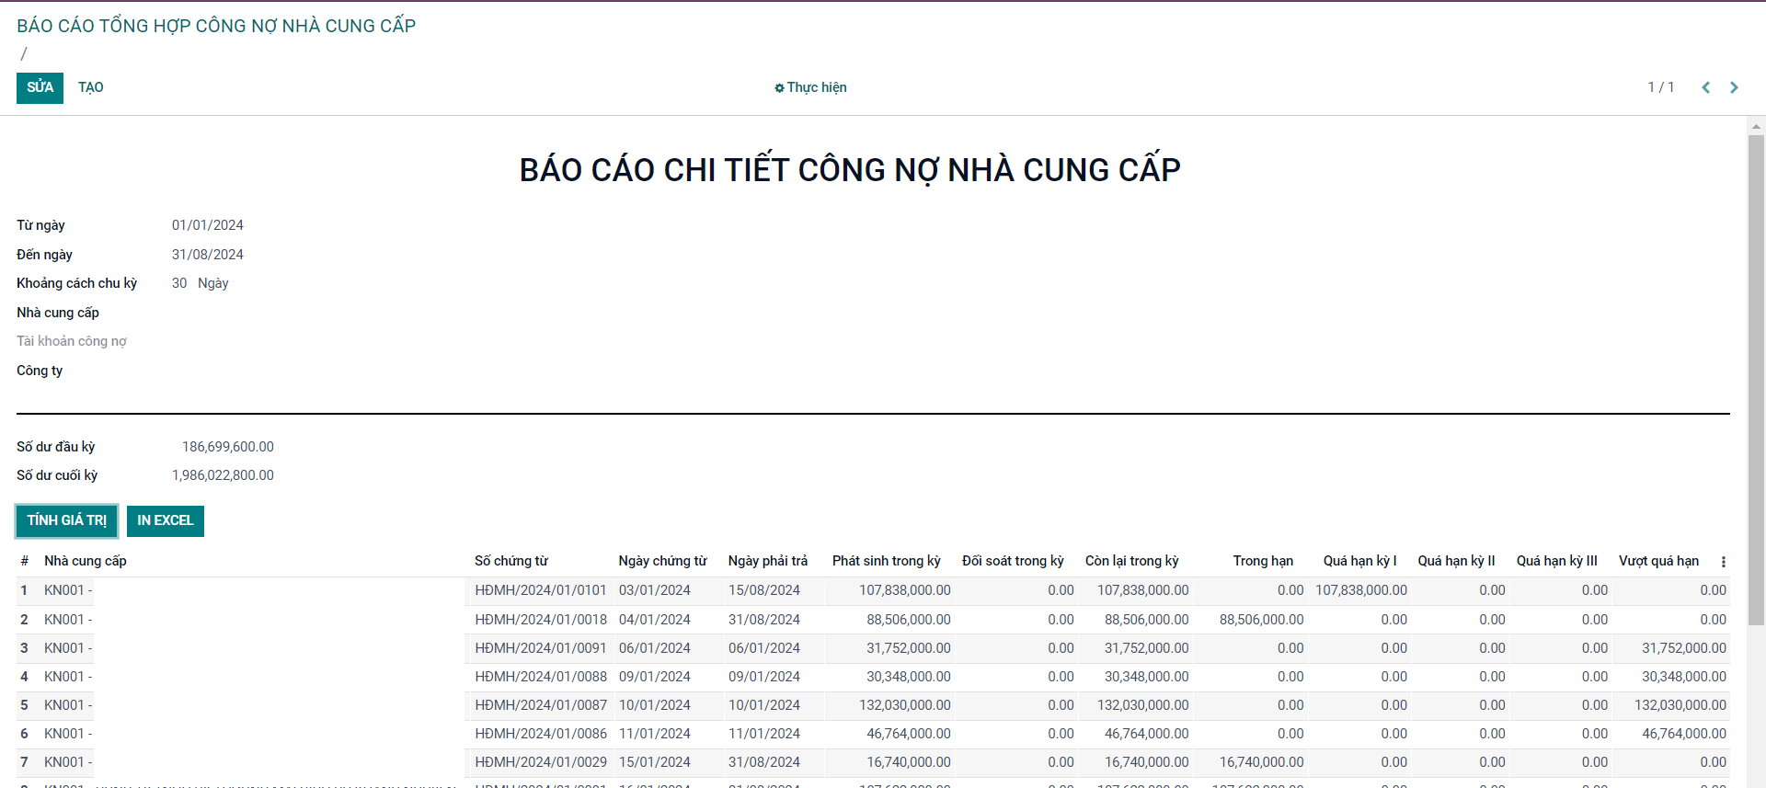Sort by Vượt quá hạn column
This screenshot has height=788, width=1766.
(x=1658, y=561)
